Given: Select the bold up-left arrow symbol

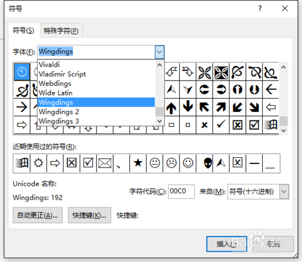Looking at the screenshot, I should [x=204, y=107].
